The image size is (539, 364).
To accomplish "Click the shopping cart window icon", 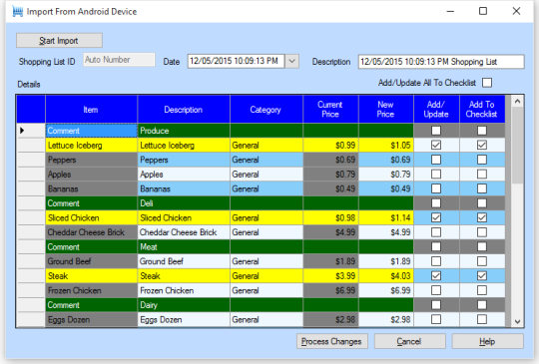I will pos(17,11).
